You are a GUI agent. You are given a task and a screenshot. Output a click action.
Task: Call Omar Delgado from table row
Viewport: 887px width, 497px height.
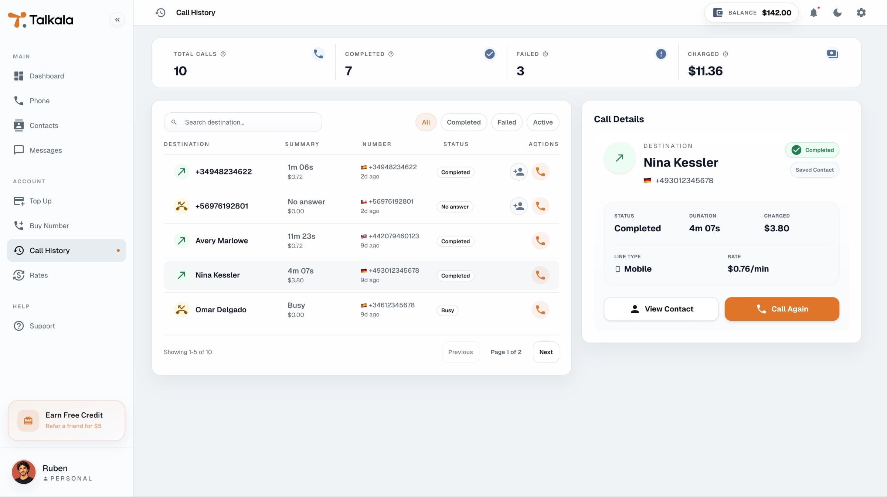coord(540,310)
